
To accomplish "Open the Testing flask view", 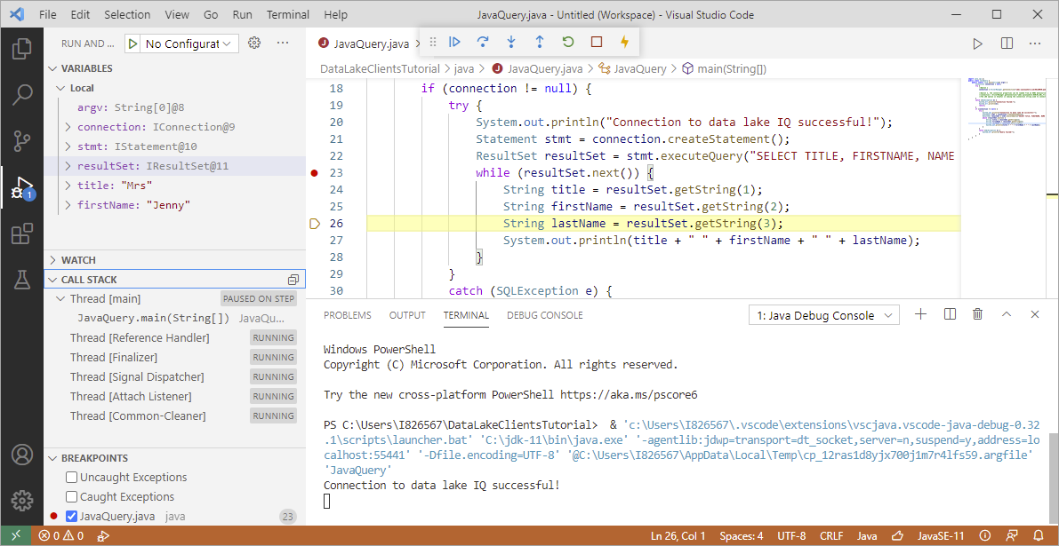I will tap(21, 279).
